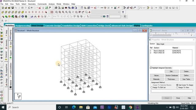
Task: Select Assign To Selected Beams radio button
Action: click(x=152, y=85)
